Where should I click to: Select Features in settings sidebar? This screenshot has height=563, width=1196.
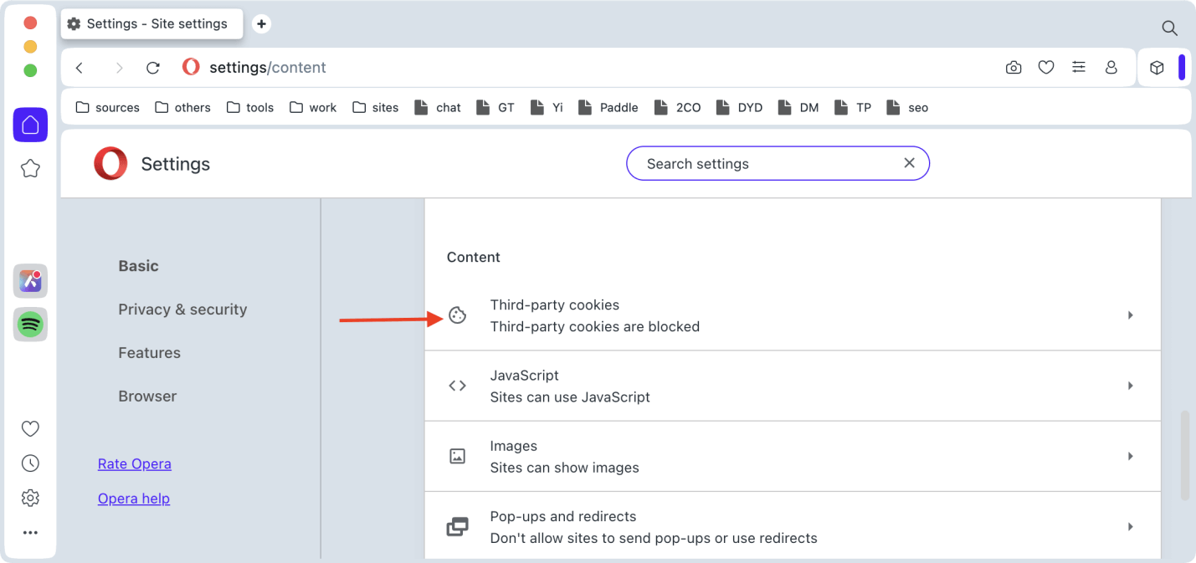tap(149, 353)
